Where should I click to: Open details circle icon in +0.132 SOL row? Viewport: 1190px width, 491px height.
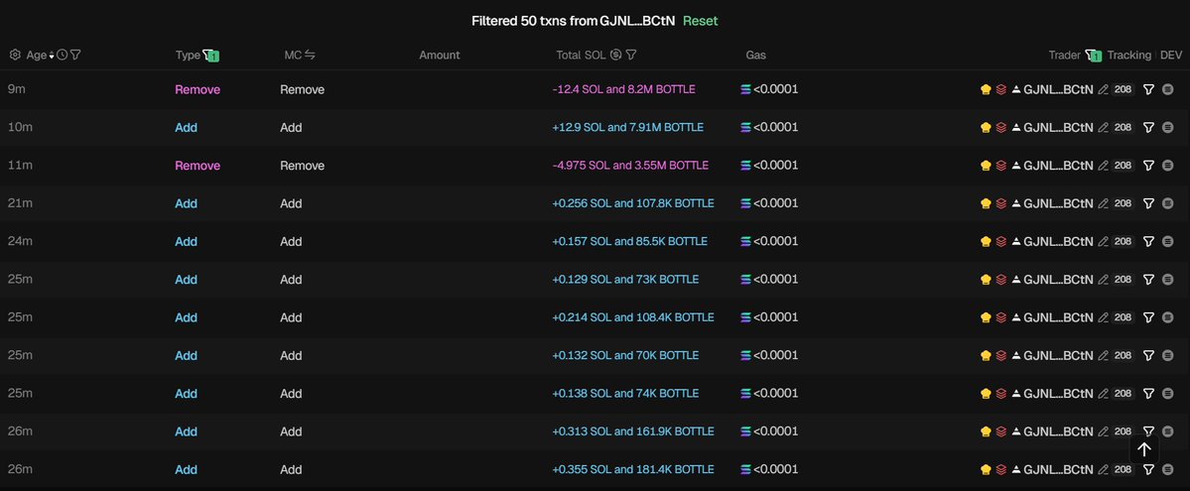1167,355
